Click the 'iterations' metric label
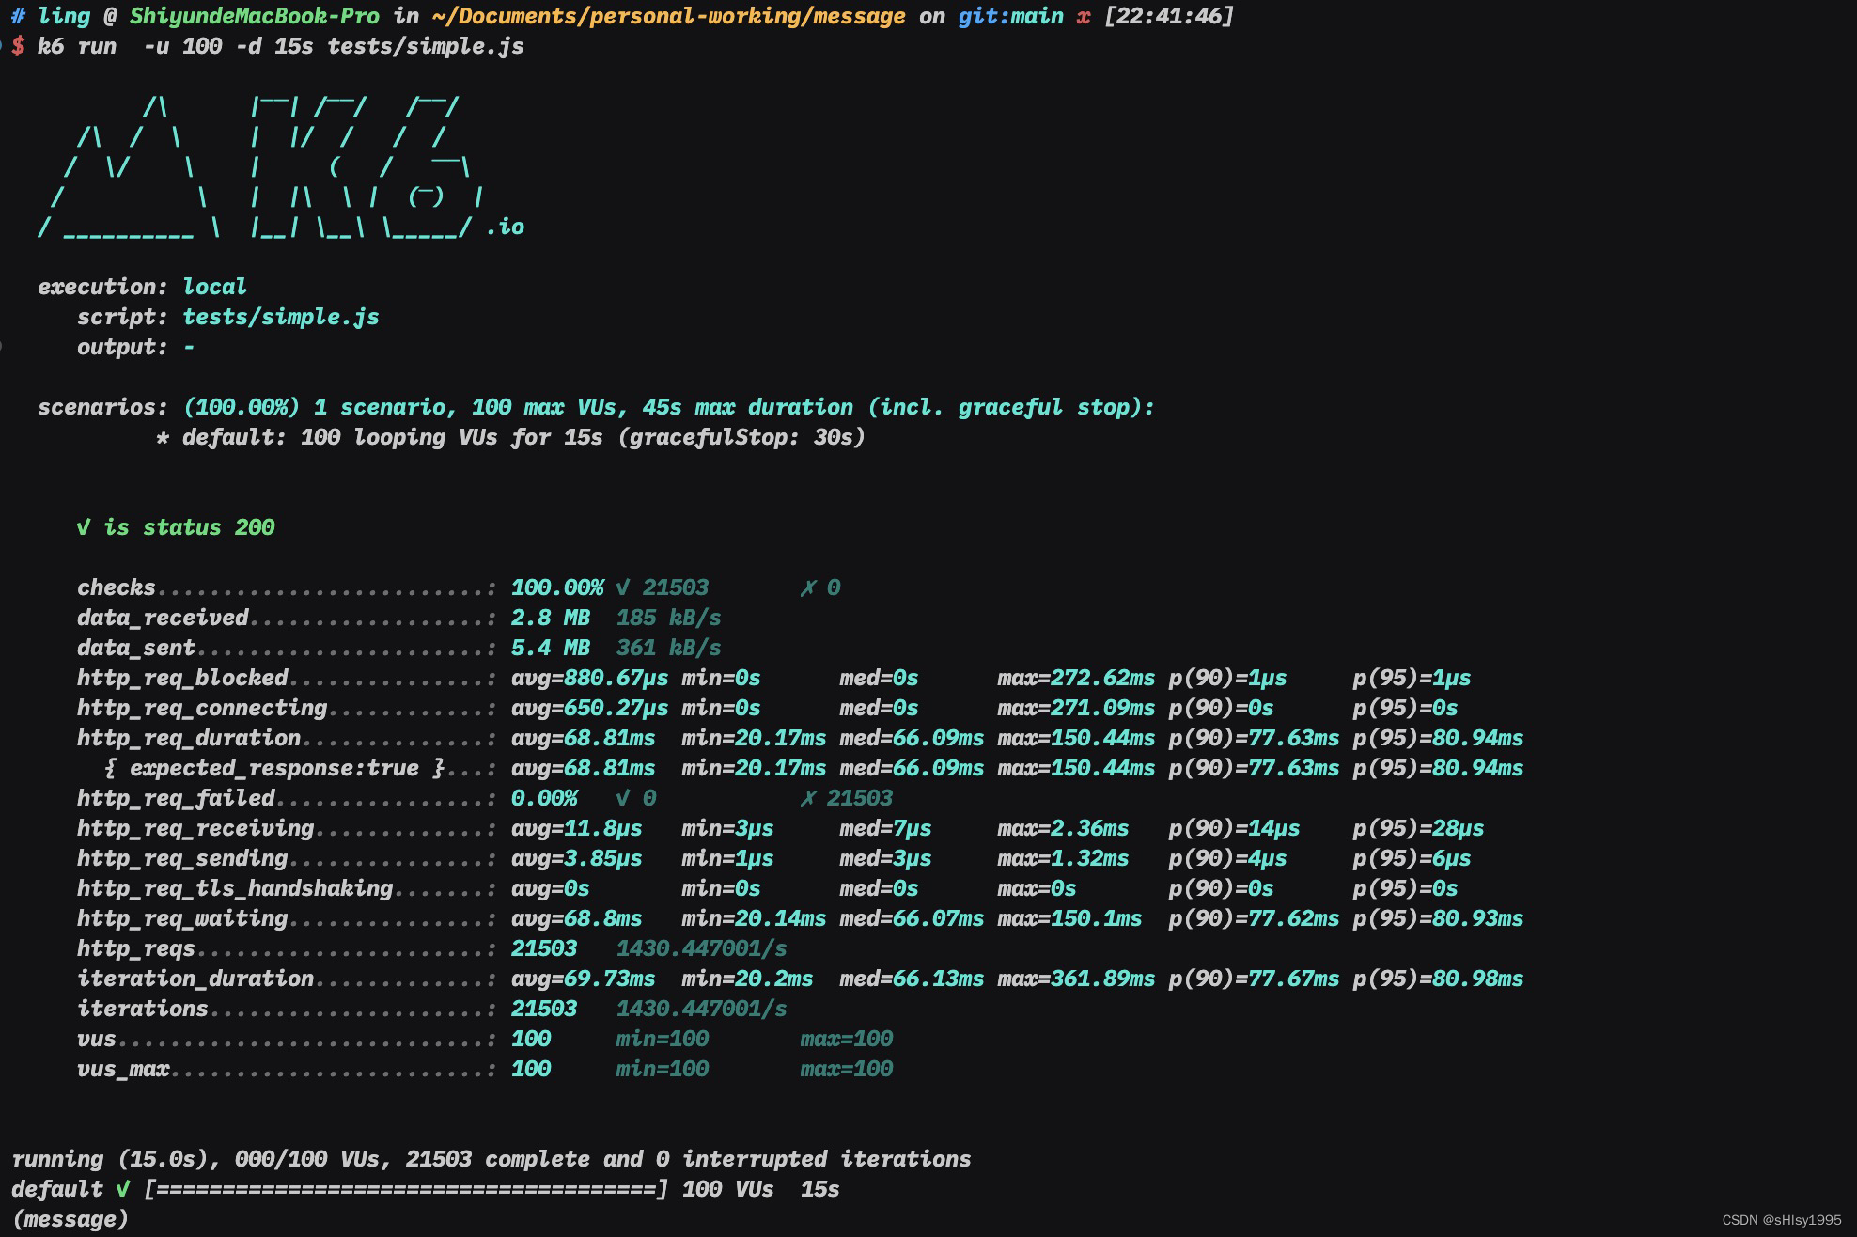1857x1237 pixels. pyautogui.click(x=142, y=1009)
